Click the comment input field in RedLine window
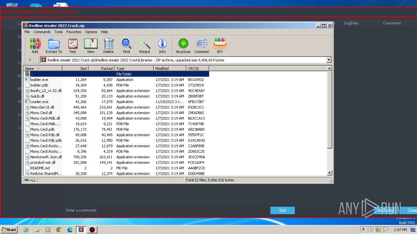This screenshot has height=234, width=417. pos(184,210)
